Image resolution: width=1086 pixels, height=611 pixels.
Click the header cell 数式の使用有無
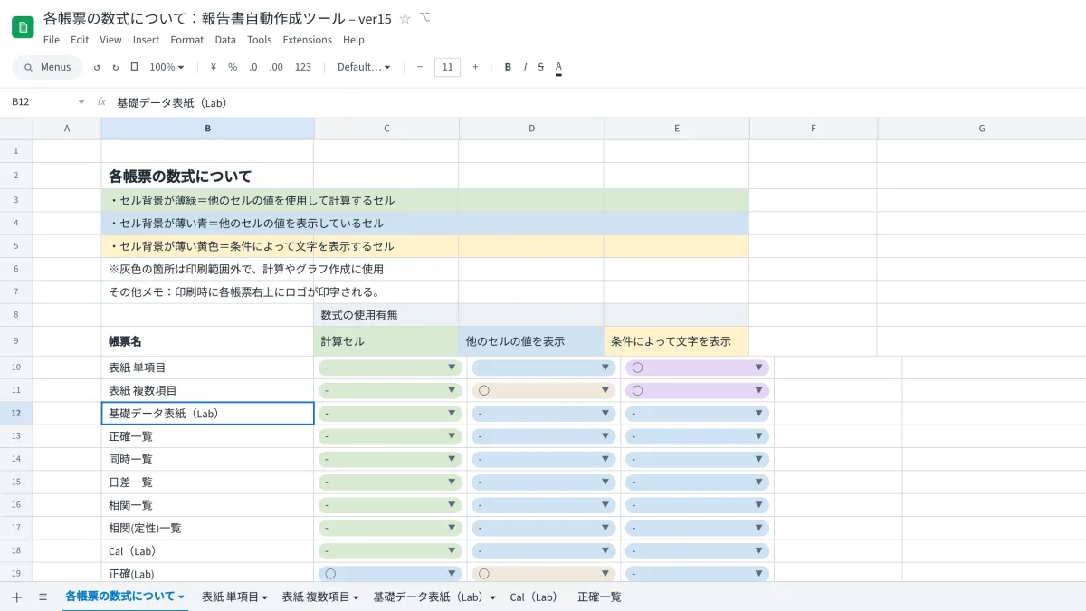coord(386,315)
